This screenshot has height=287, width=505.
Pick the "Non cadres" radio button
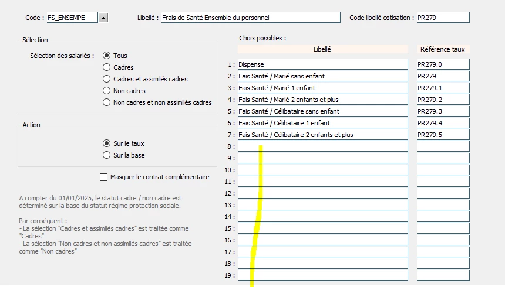point(106,91)
